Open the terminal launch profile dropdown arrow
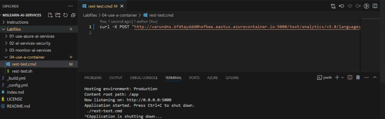 (342, 77)
